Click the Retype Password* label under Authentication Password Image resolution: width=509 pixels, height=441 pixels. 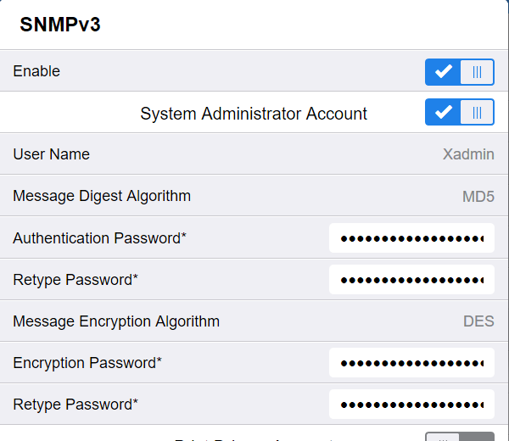pyautogui.click(x=75, y=280)
